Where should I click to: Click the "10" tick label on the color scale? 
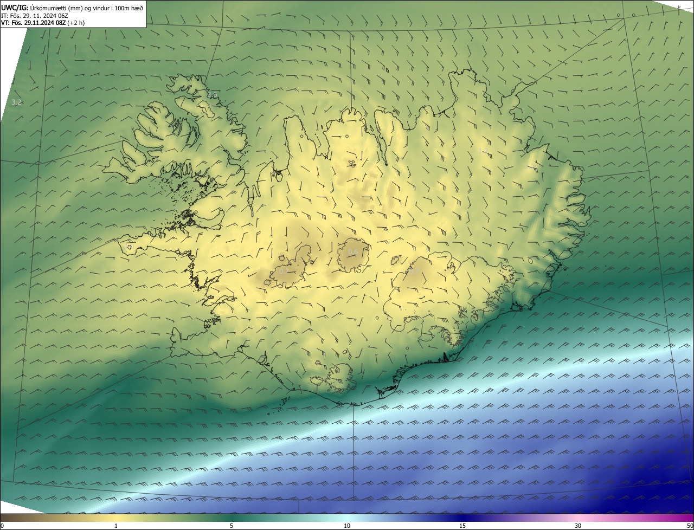click(347, 526)
